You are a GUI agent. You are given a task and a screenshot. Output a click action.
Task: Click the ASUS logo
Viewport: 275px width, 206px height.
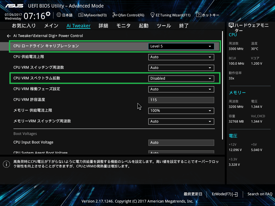[14, 6]
